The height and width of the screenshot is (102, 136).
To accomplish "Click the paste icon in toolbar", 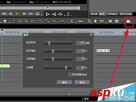I will click(x=26, y=21).
